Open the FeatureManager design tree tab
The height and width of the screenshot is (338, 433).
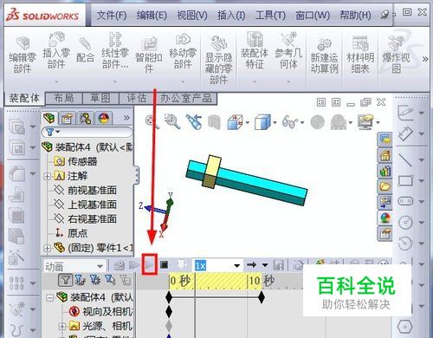[x=48, y=118]
